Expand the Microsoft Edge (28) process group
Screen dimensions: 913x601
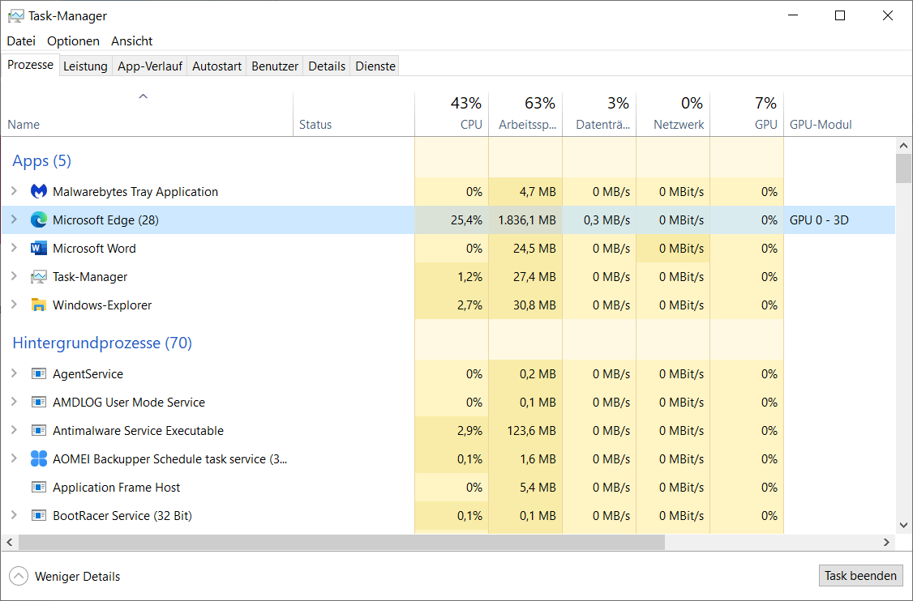[x=14, y=220]
